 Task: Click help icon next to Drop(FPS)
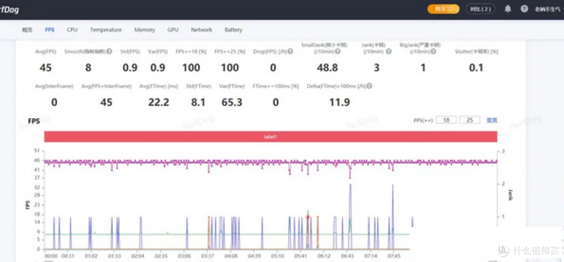[x=290, y=52]
